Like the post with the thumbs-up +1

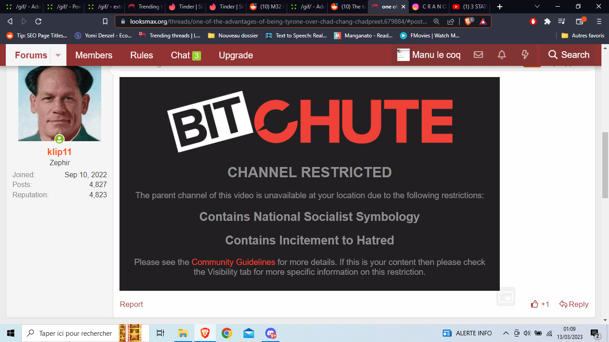coord(540,304)
